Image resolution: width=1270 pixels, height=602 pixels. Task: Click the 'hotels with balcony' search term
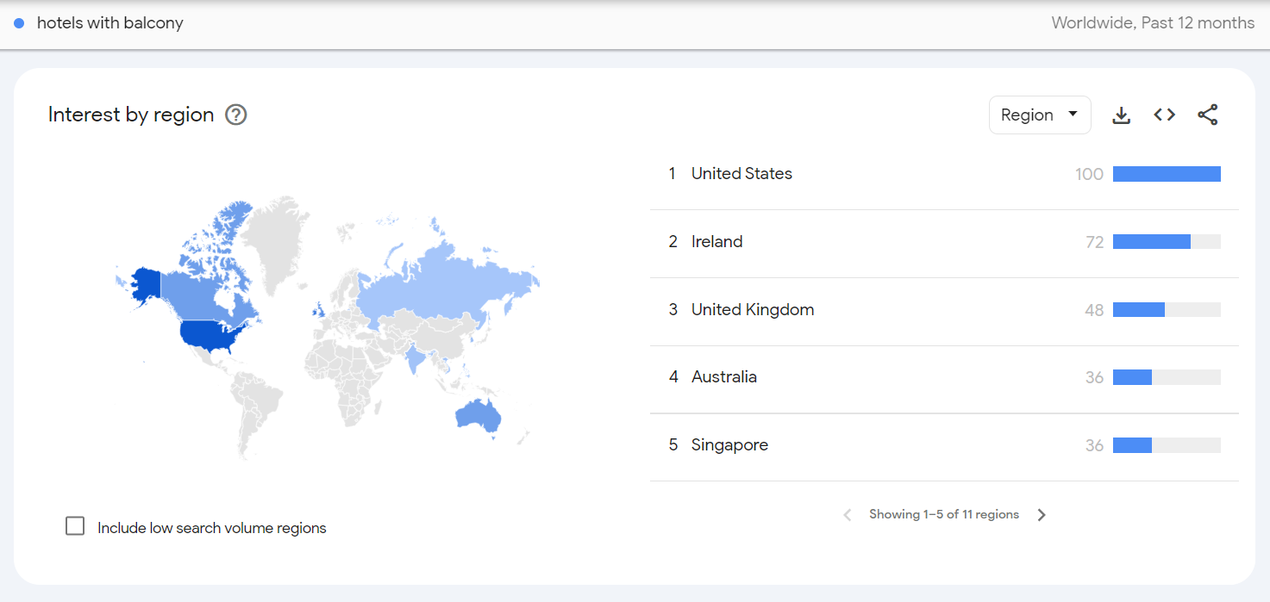(110, 23)
